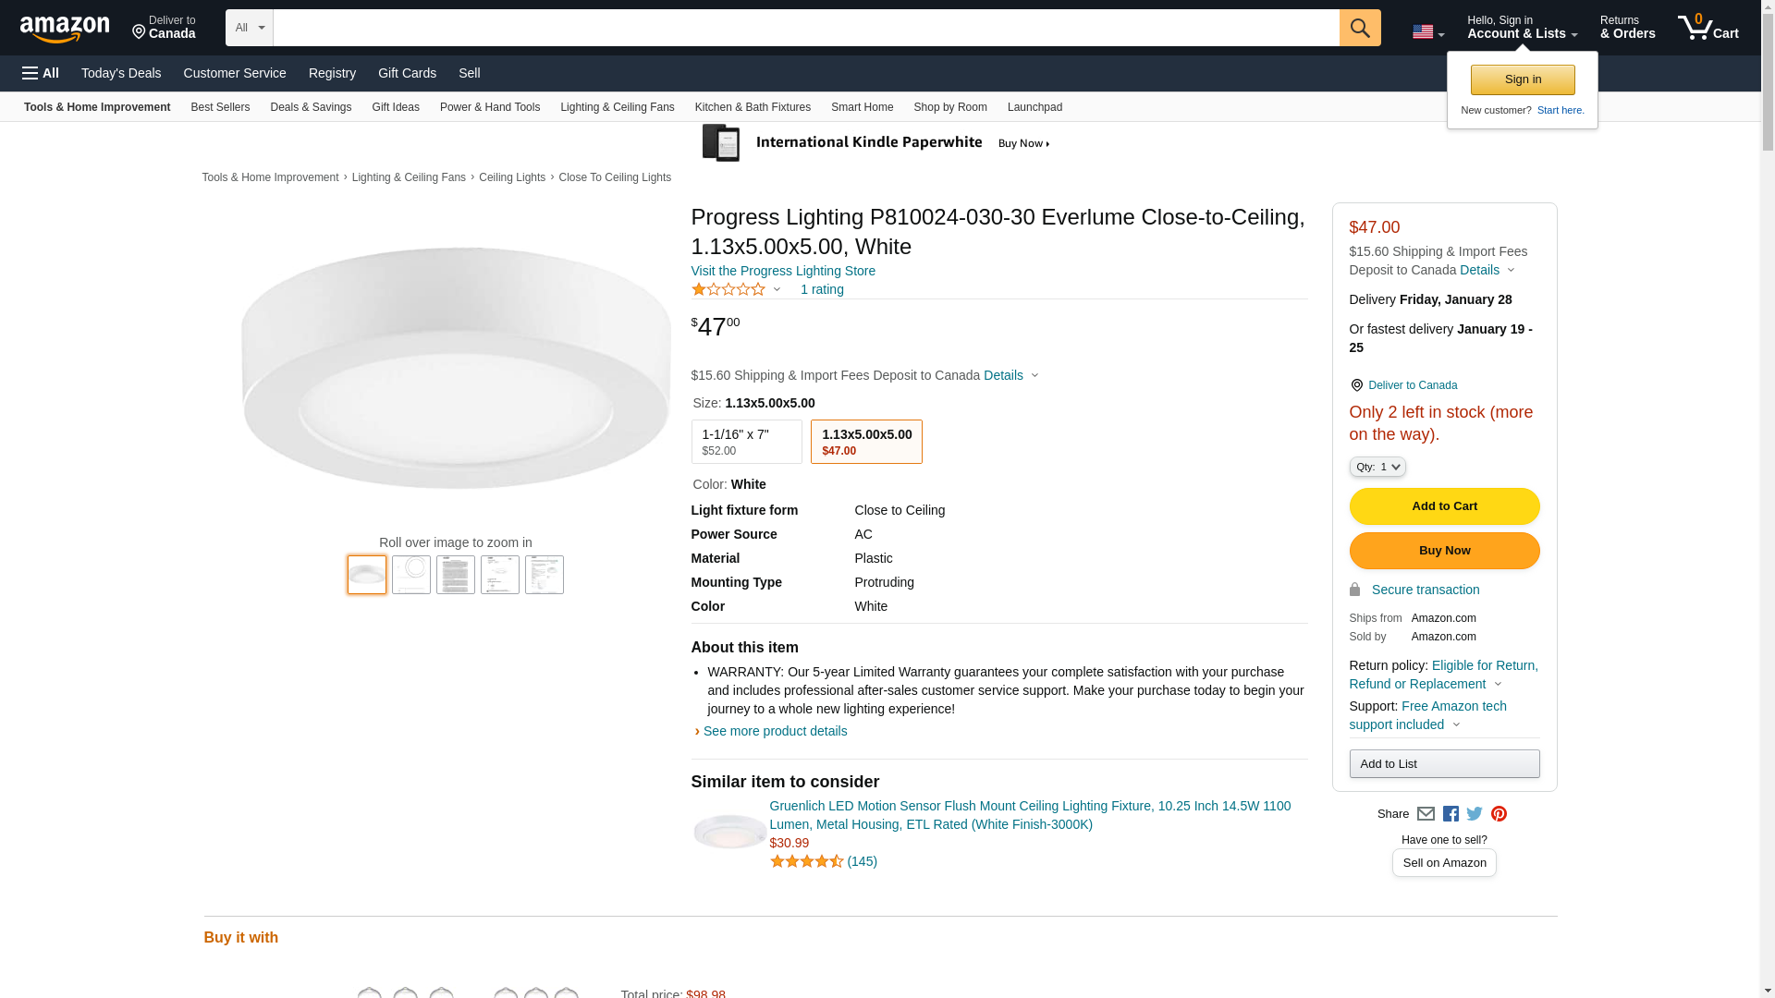1775x998 pixels.
Task: Click the Add to Cart button
Action: click(x=1444, y=506)
